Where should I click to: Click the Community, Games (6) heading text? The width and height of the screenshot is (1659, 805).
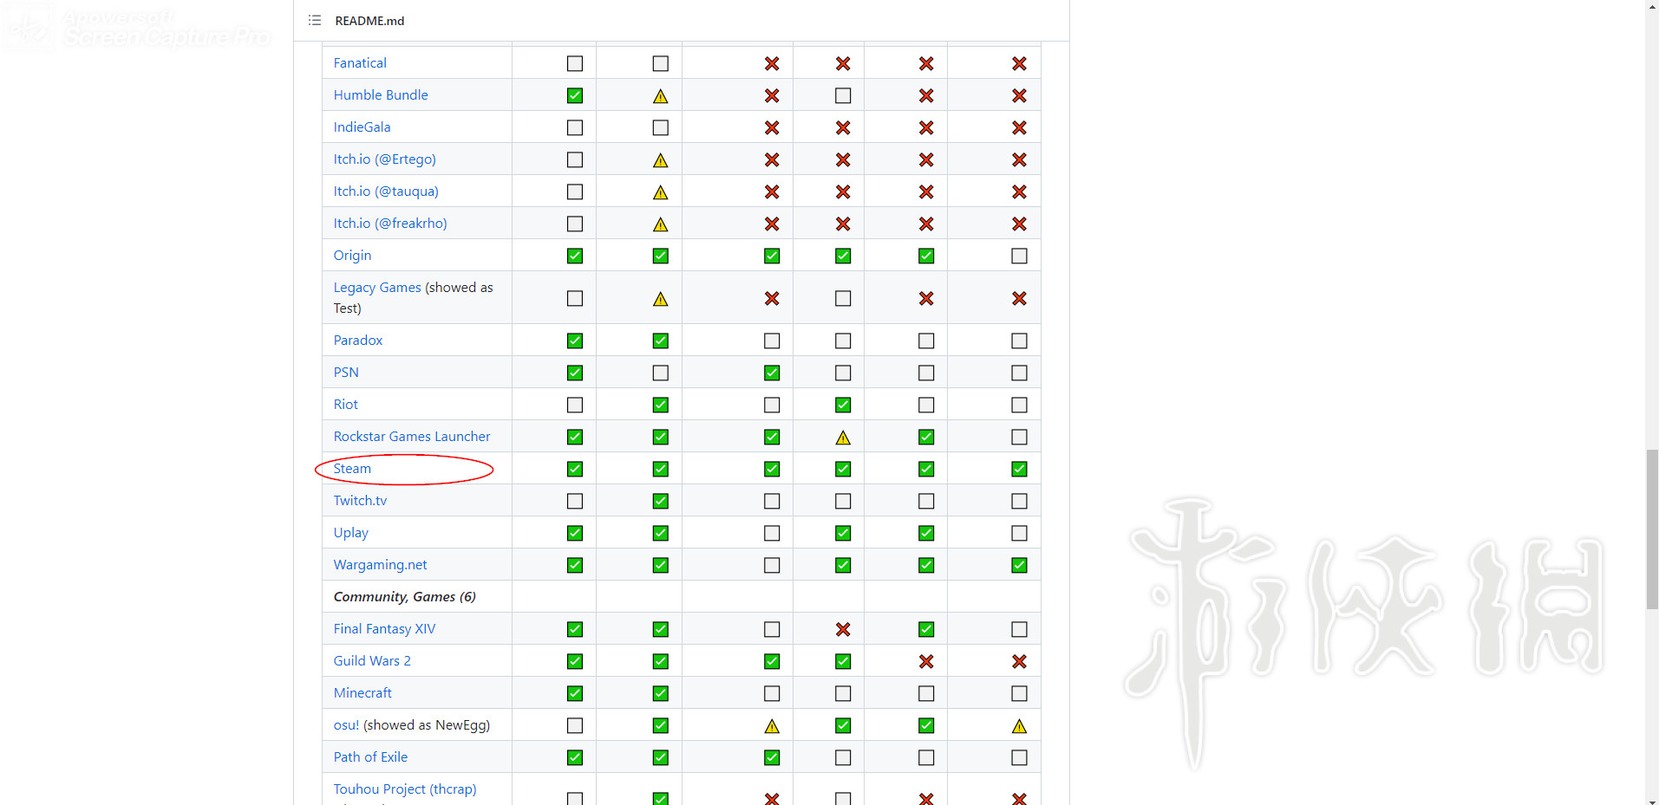[404, 597]
